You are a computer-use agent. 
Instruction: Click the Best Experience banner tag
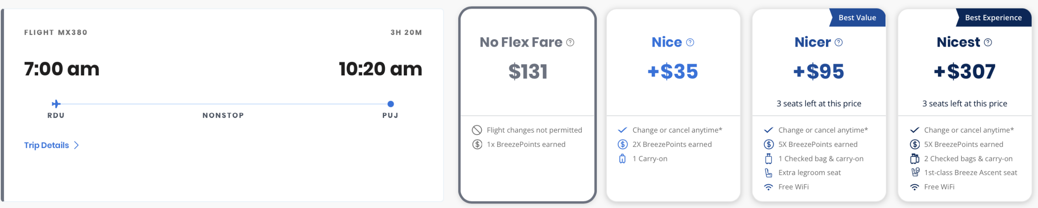pyautogui.click(x=993, y=18)
